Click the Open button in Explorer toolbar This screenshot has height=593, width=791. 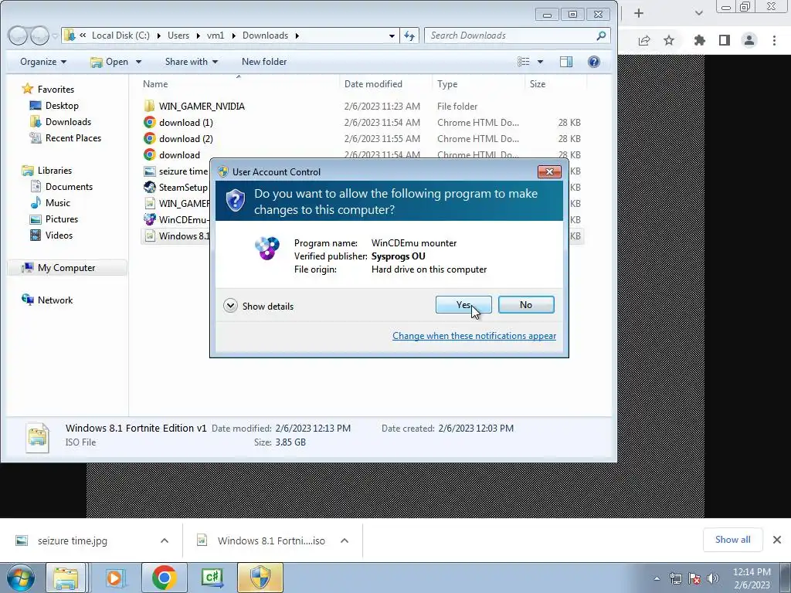click(110, 62)
